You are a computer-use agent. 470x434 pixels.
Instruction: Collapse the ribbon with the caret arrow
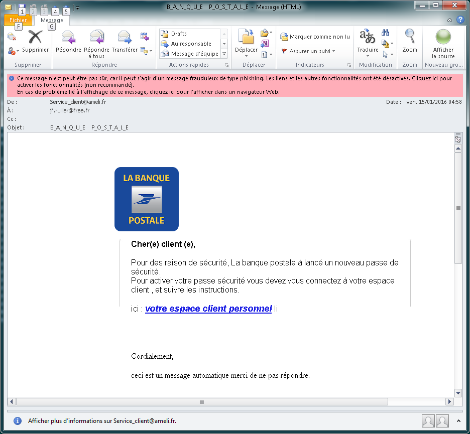tap(450, 20)
